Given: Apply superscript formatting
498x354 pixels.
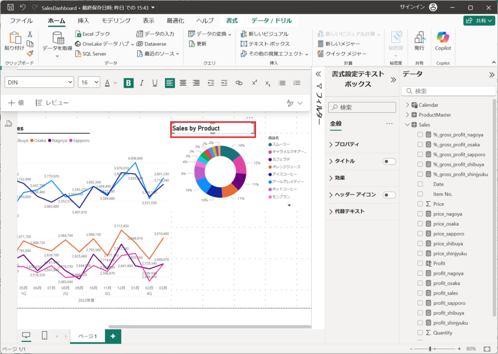Looking at the screenshot, I should 254,83.
